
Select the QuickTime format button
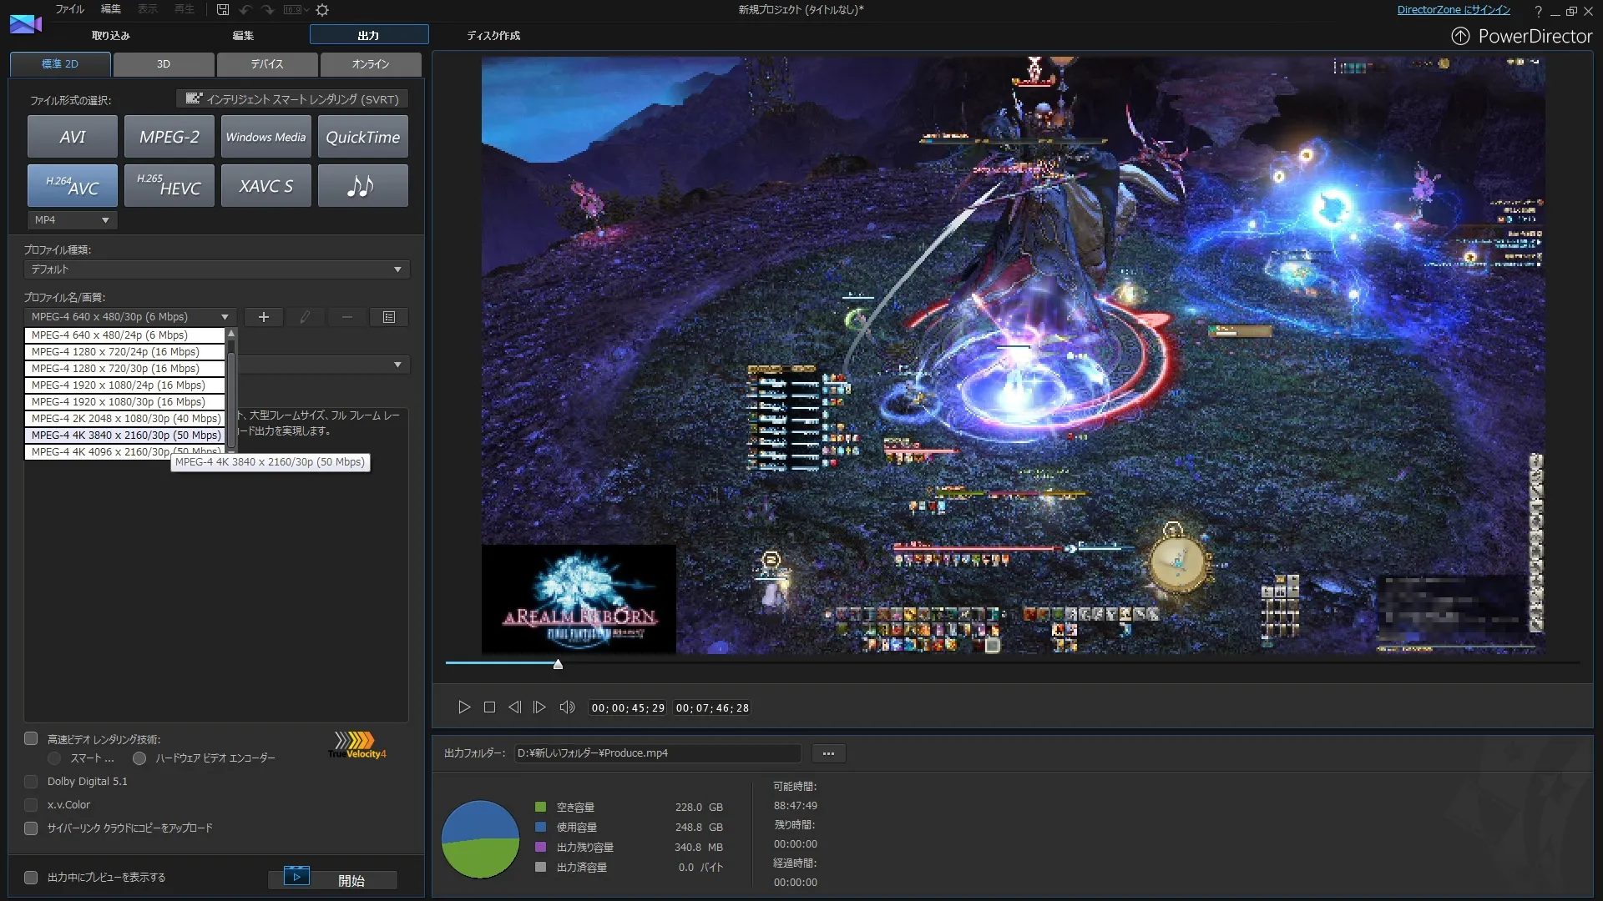363,137
